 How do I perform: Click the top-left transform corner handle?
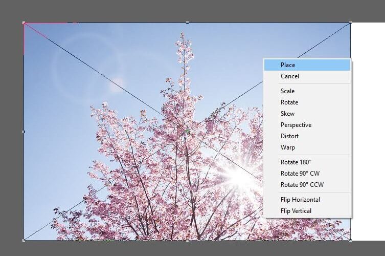pos(24,23)
